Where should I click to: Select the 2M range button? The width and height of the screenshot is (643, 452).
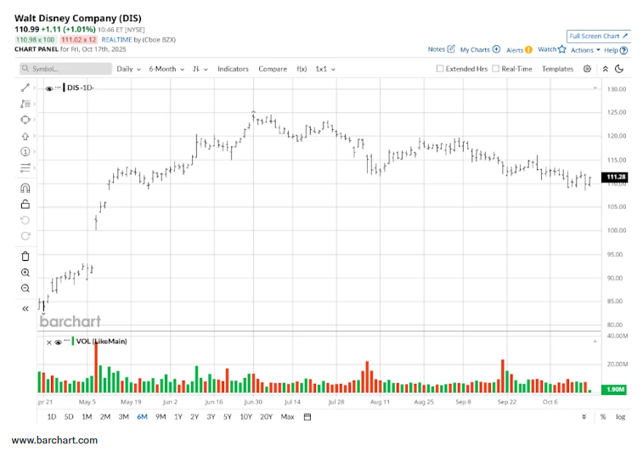click(105, 416)
